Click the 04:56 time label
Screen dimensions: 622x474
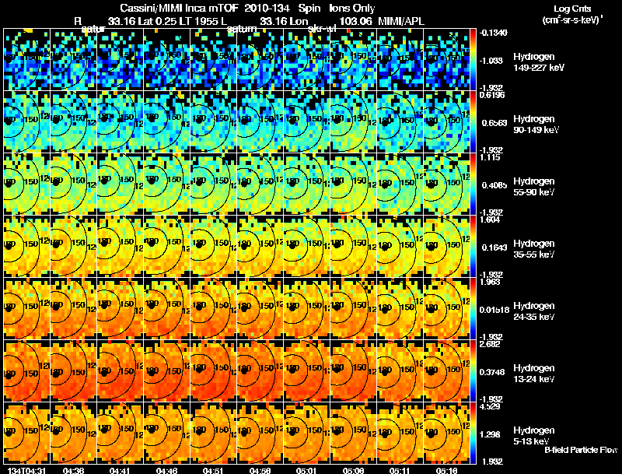click(260, 470)
